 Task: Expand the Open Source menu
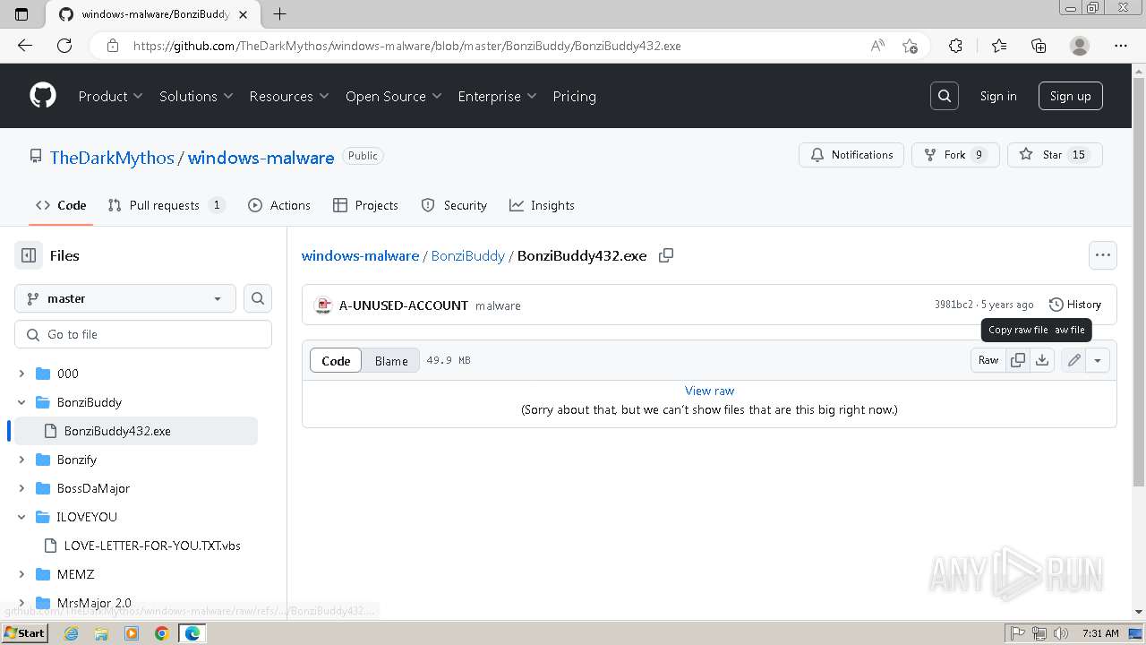point(394,96)
